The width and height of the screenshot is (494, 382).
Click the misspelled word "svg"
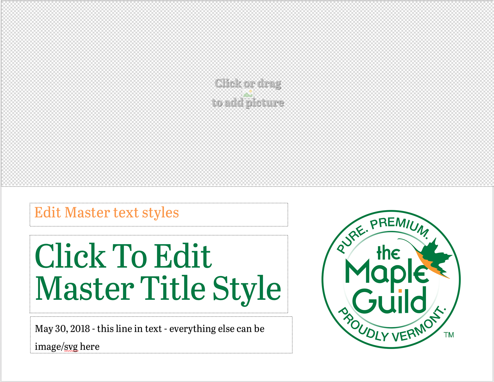pyautogui.click(x=71, y=347)
